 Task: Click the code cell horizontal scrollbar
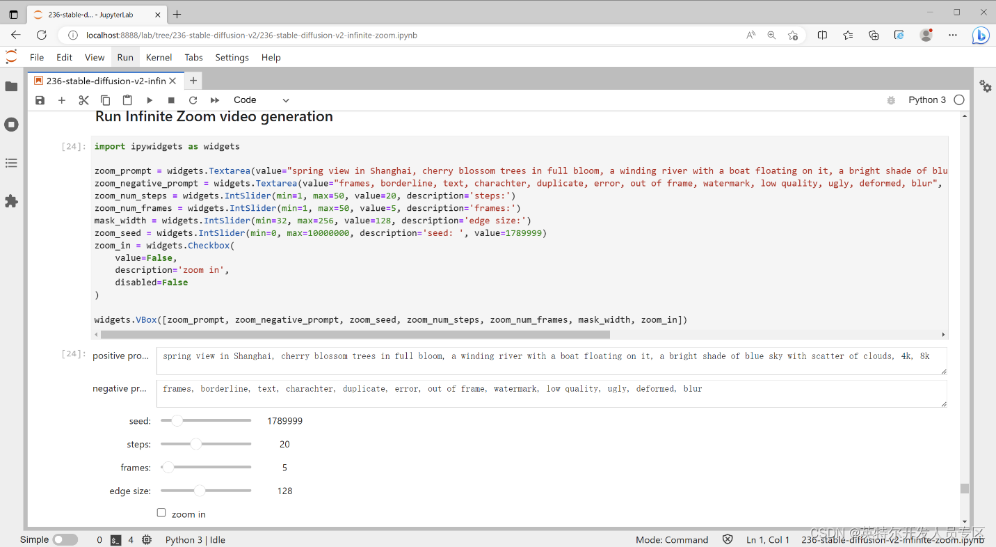click(x=355, y=335)
